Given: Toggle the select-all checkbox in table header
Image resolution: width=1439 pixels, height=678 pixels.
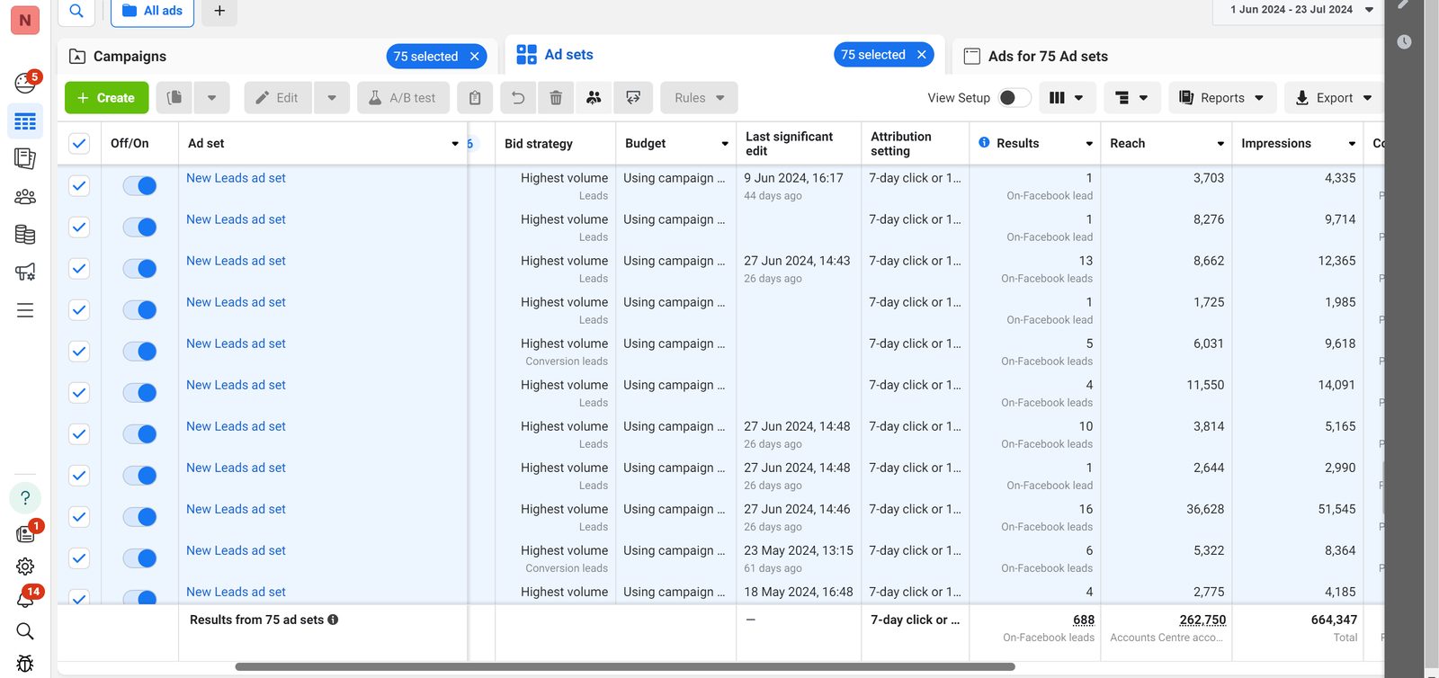Looking at the screenshot, I should coord(79,143).
